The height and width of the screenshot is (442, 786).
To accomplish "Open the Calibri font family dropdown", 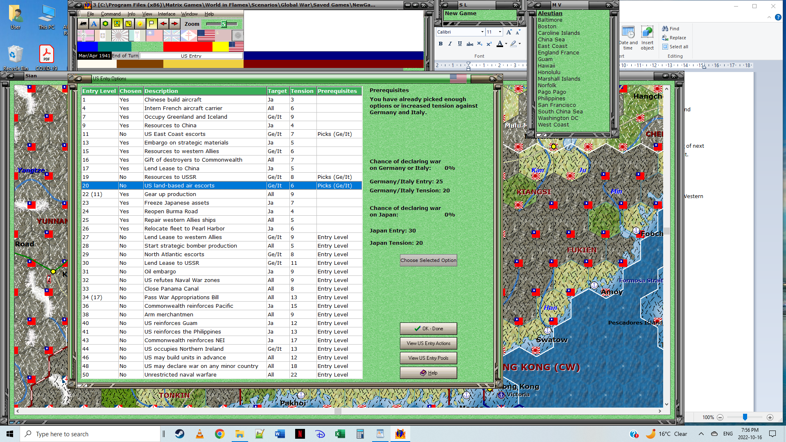I will coord(482,32).
